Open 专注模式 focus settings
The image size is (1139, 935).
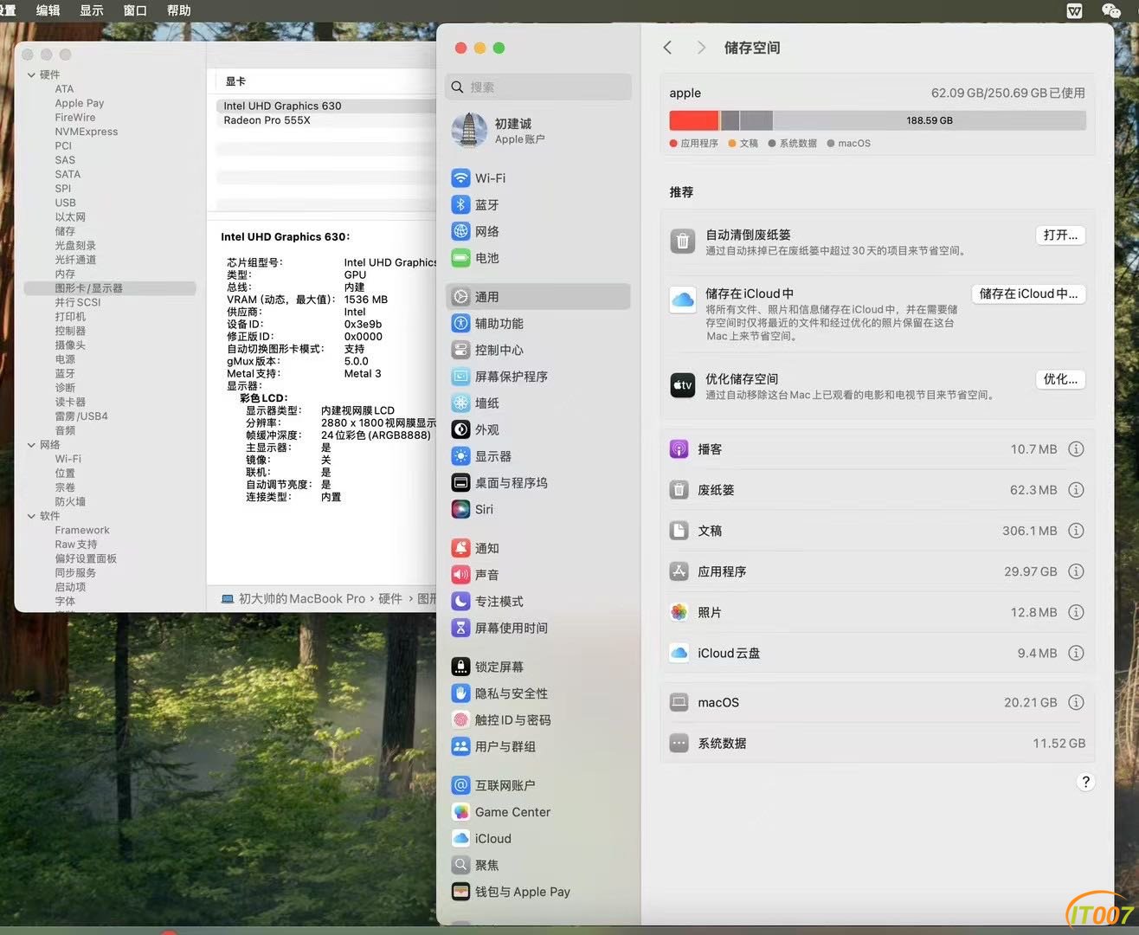[538, 602]
